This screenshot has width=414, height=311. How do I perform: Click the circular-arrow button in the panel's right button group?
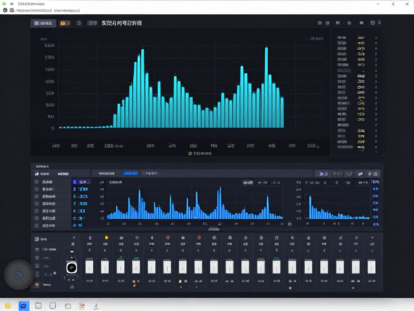coord(349,174)
